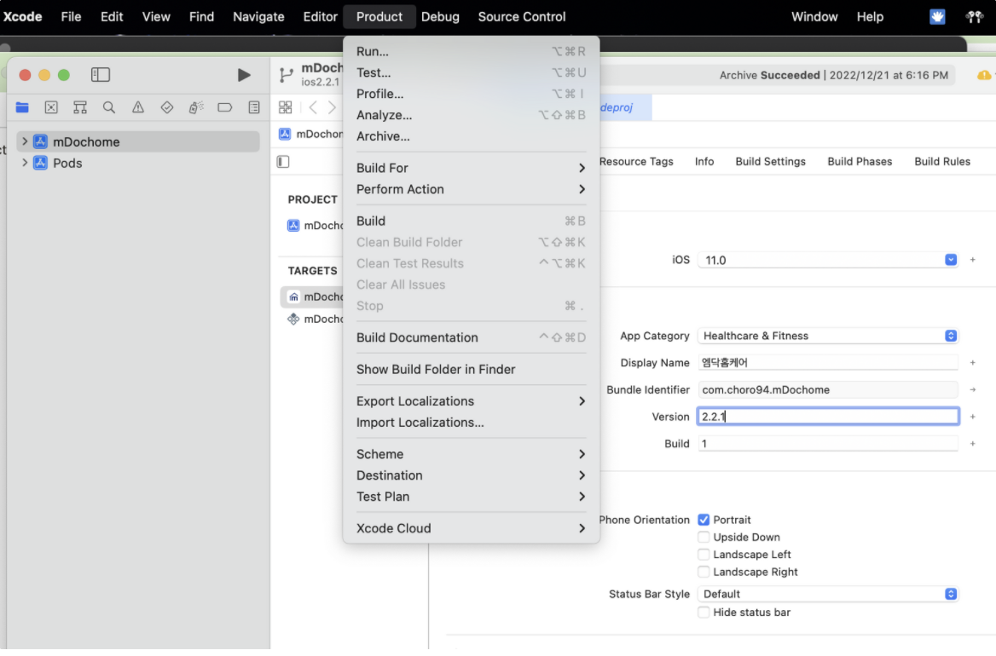Click the Run play button in toolbar
Viewport: 996px width, 656px height.
[x=244, y=75]
